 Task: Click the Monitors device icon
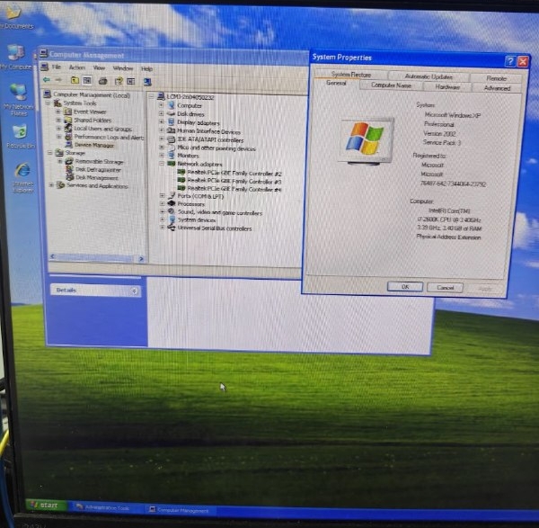coord(172,156)
